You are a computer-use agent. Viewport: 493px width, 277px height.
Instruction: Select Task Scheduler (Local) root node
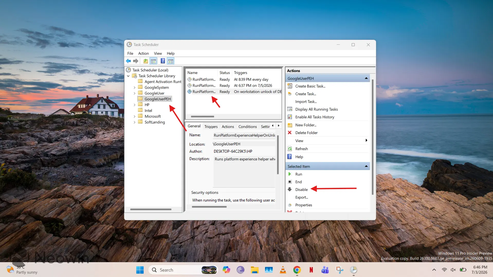[150, 70]
